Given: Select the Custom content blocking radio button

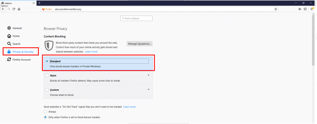Looking at the screenshot, I should pyautogui.click(x=47, y=90).
